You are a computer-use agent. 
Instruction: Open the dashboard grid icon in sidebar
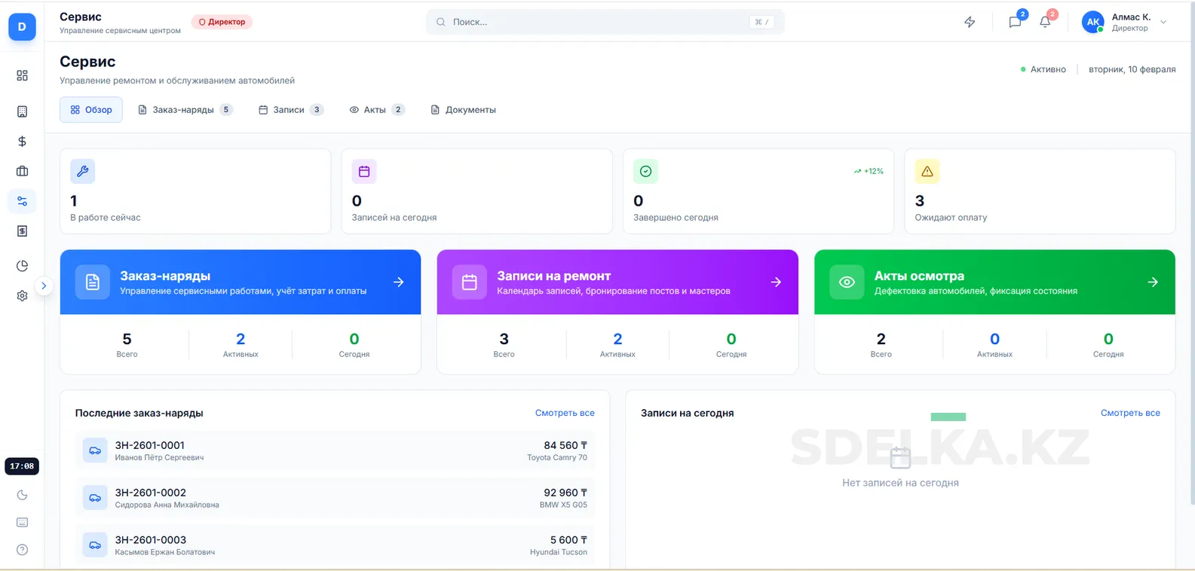pos(22,75)
